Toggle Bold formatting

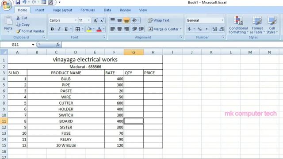[x=52, y=29]
